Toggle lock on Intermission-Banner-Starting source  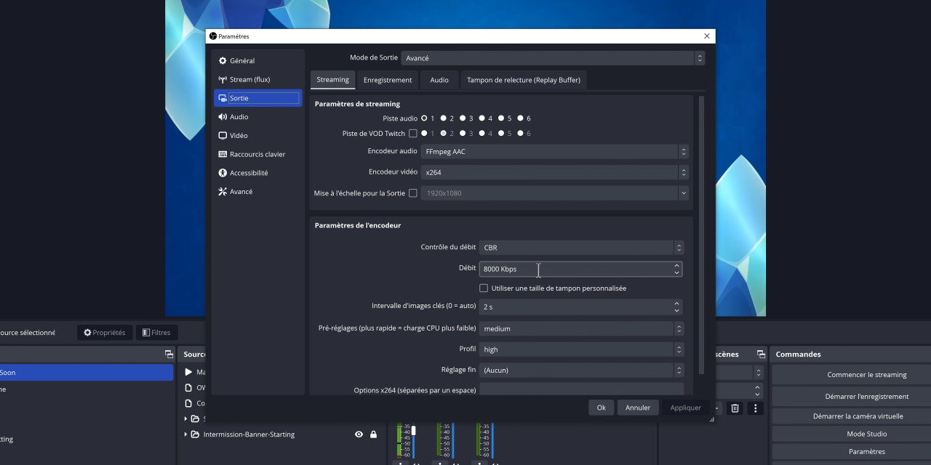(x=374, y=434)
